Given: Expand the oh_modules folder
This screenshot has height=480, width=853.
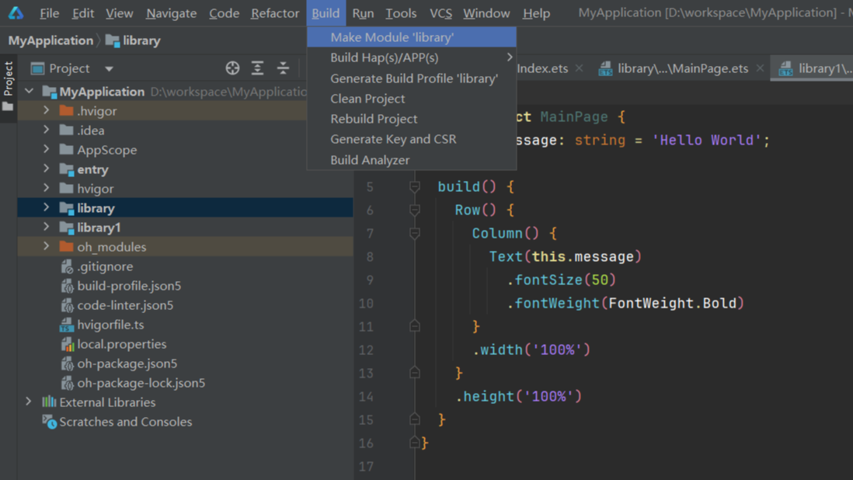Looking at the screenshot, I should click(47, 247).
